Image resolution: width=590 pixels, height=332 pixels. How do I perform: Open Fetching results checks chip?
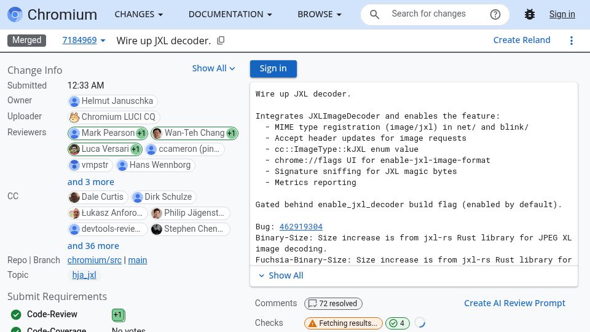(x=343, y=323)
